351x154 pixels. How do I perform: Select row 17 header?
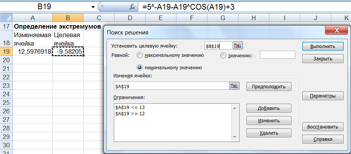(7, 26)
